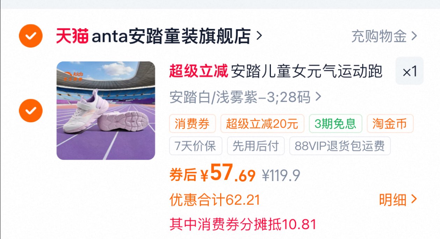This screenshot has height=239, width=440.
Task: Select the 3期免息 installment tag
Action: coord(335,123)
